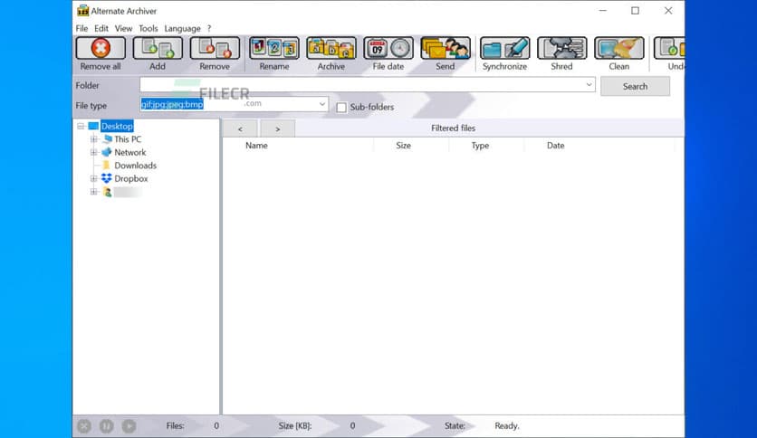This screenshot has width=757, height=438.
Task: Open the Edit menu
Action: pyautogui.click(x=101, y=28)
